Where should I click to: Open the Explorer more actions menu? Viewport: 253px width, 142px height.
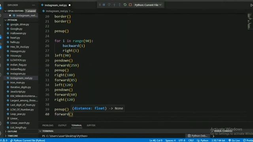33,5
